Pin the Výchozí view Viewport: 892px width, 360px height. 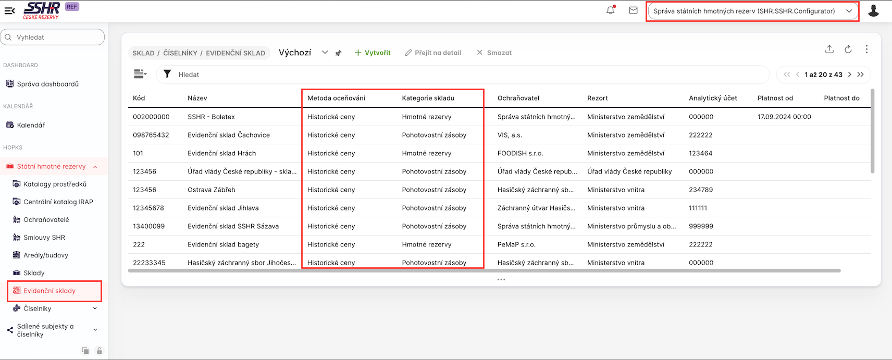[338, 53]
